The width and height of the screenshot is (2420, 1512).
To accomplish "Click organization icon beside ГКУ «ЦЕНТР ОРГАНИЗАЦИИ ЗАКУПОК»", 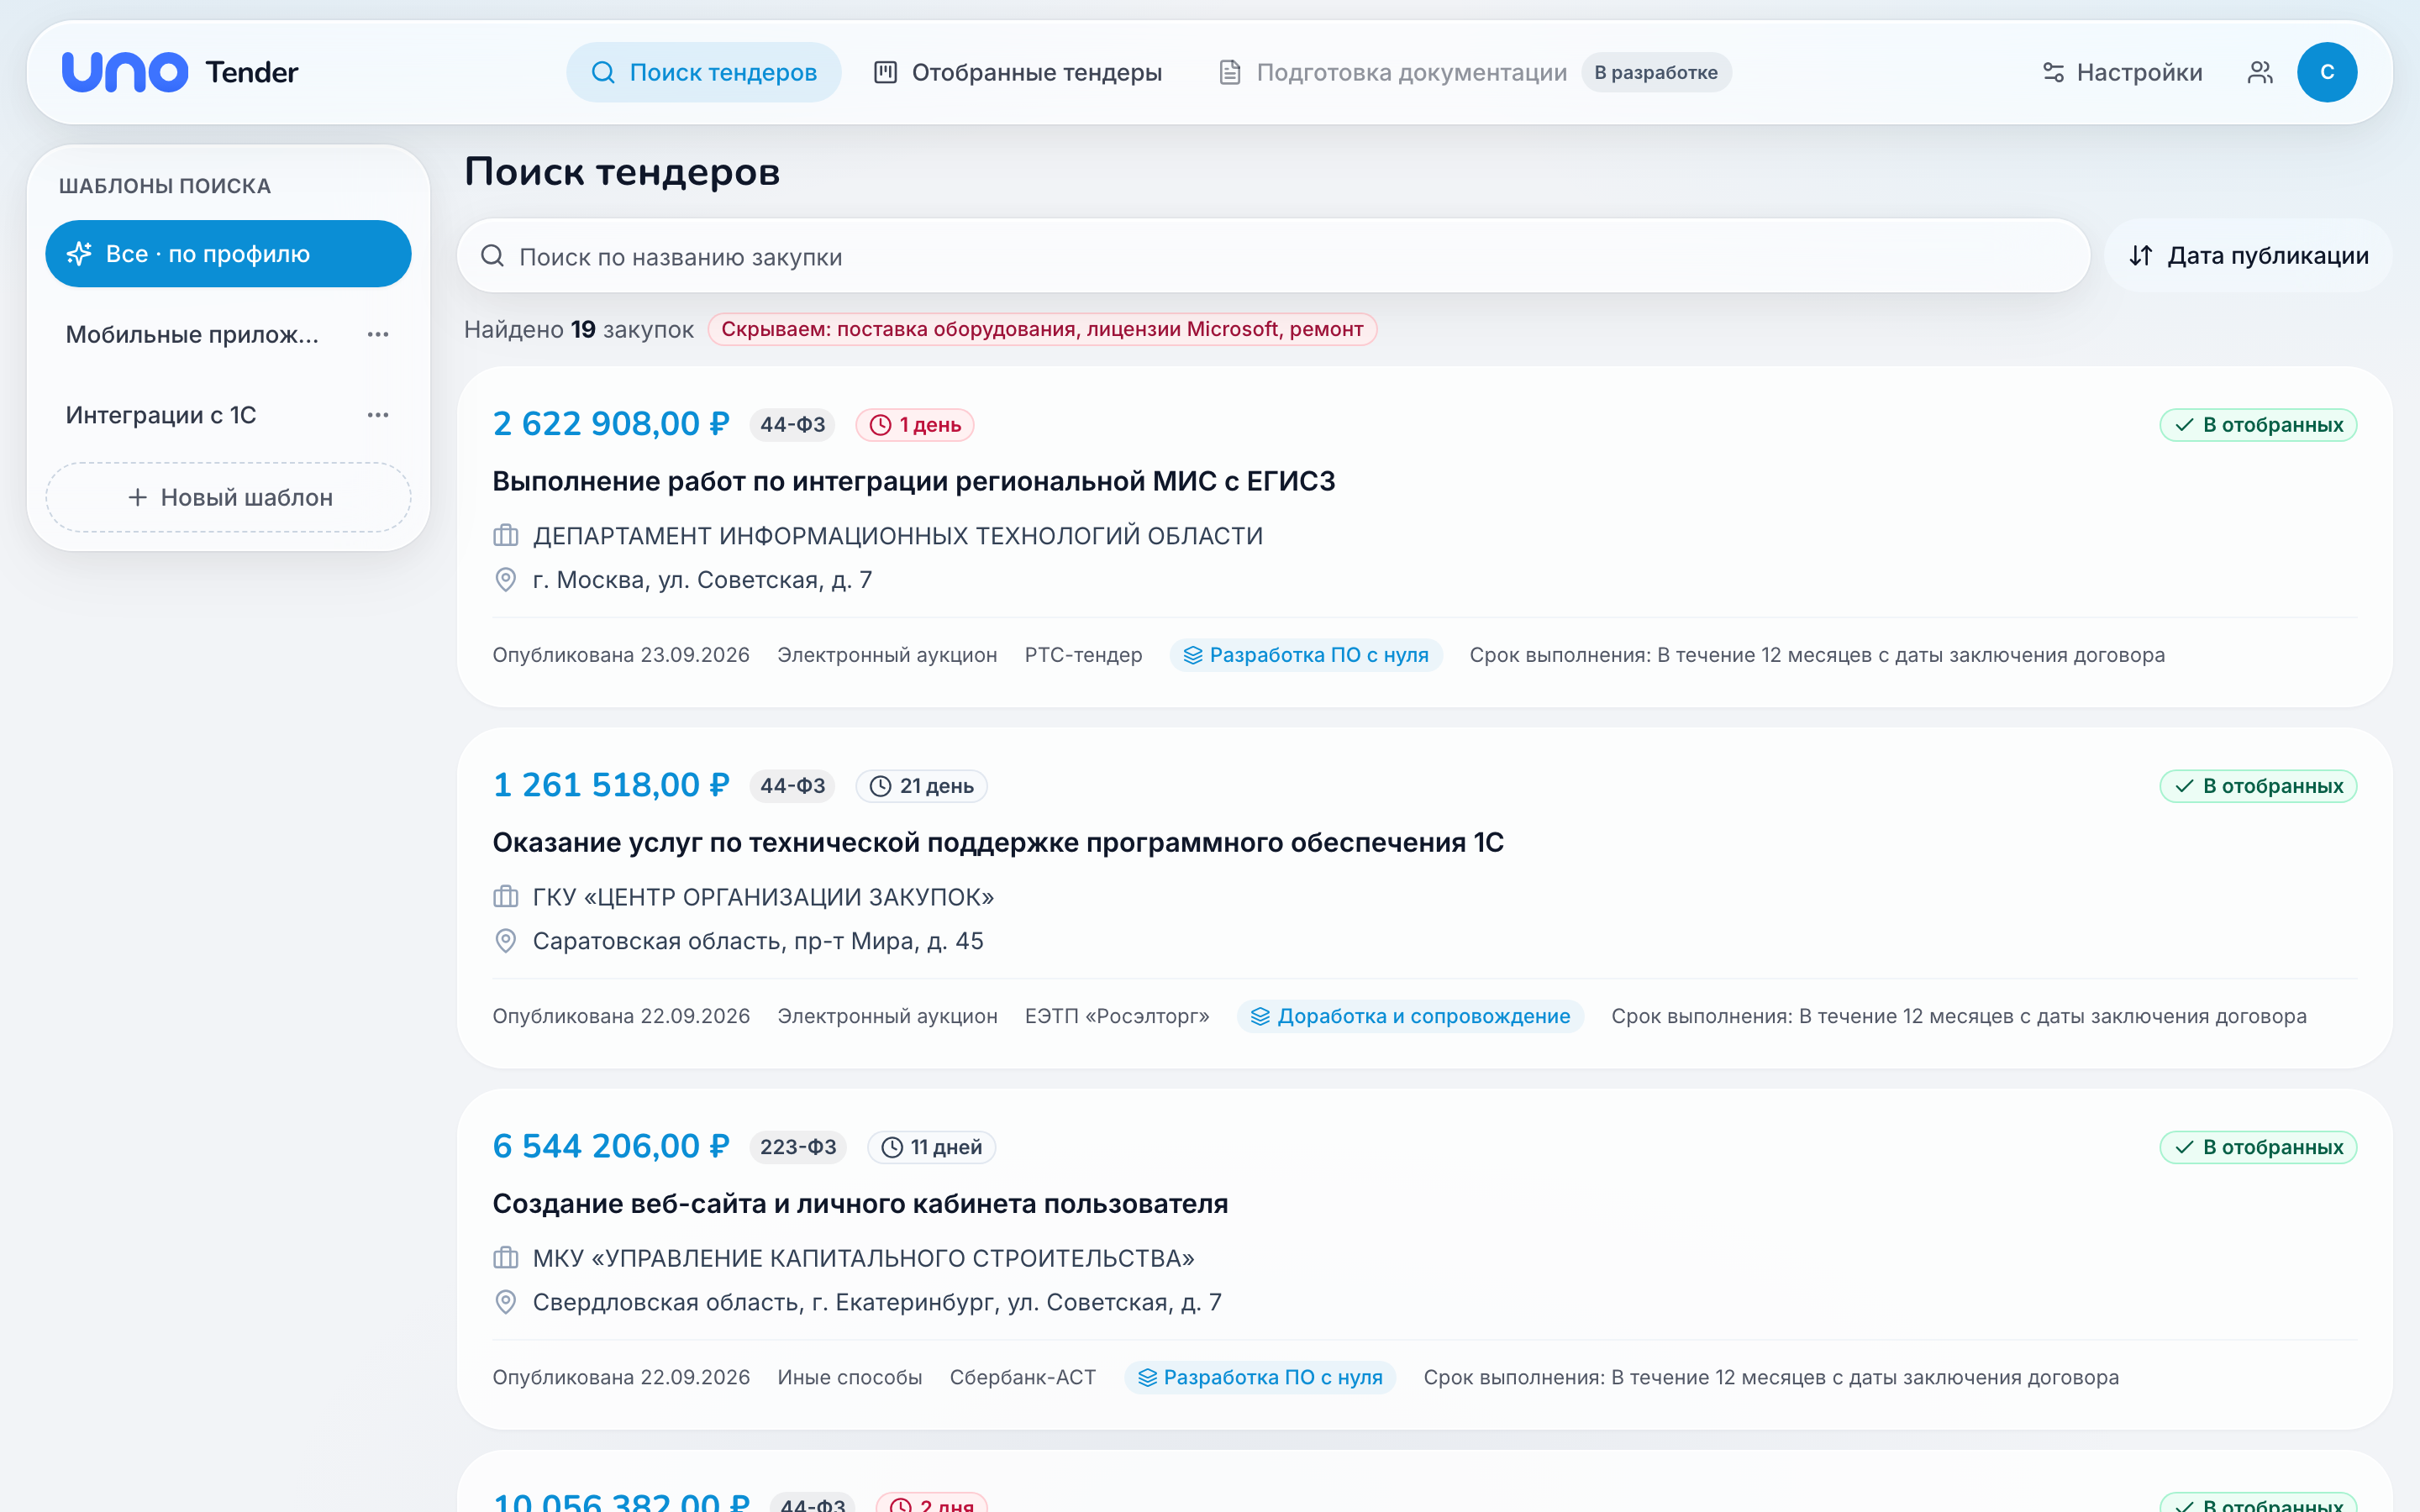I will (506, 897).
